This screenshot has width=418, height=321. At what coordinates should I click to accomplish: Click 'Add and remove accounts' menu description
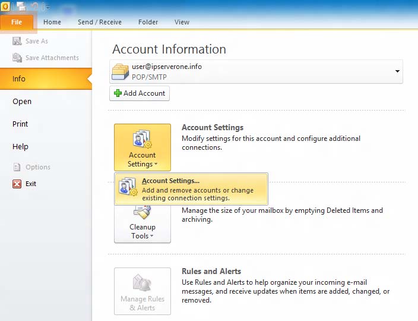tap(198, 194)
